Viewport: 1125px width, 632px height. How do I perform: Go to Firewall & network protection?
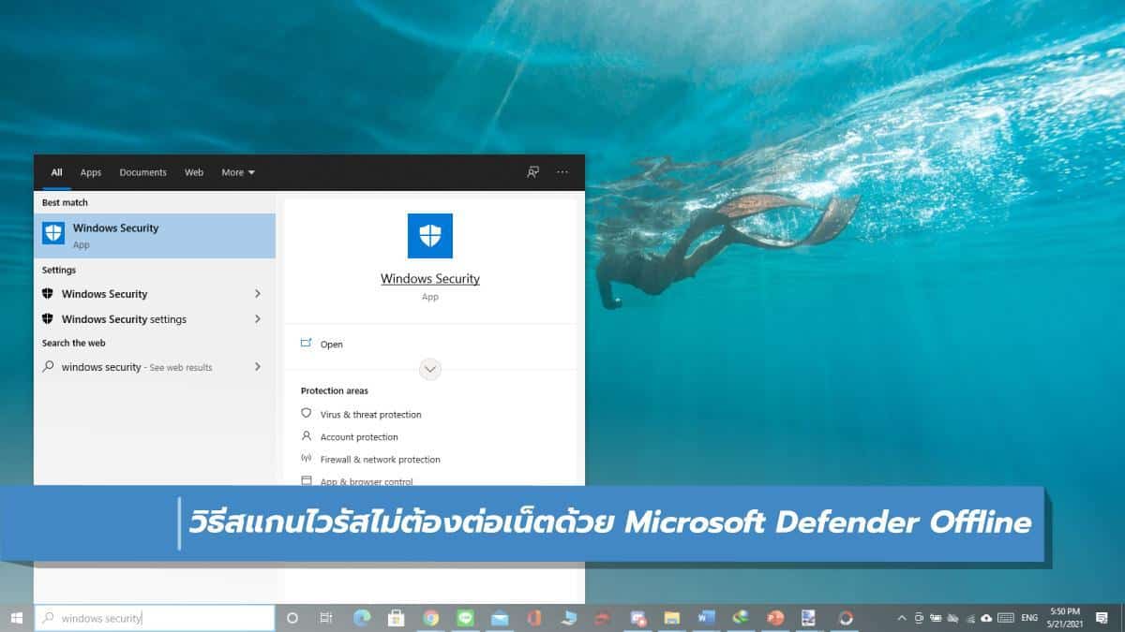click(380, 460)
